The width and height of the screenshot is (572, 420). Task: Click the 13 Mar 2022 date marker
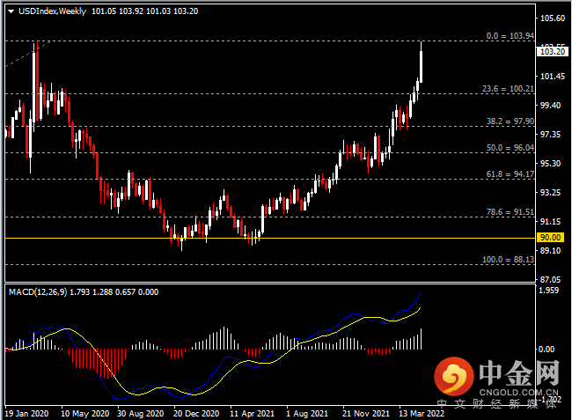pos(422,414)
